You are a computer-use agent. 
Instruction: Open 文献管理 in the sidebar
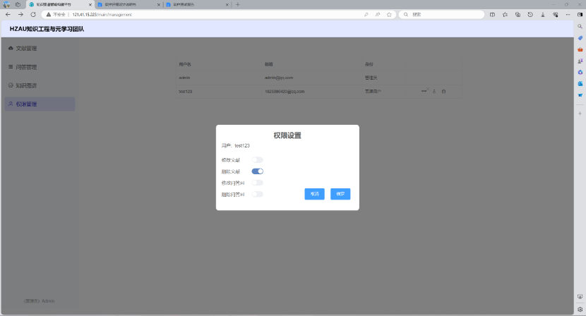click(26, 49)
